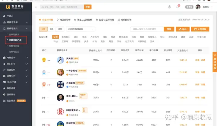Image resolution: width=217 pixels, height=126 pixels.
Task: Click the 品牌分析 icon
Action: [4, 76]
